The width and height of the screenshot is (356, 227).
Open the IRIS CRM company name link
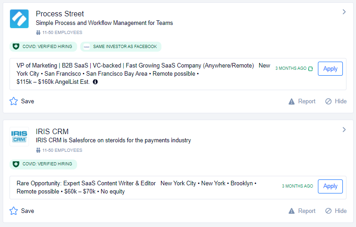click(52, 131)
